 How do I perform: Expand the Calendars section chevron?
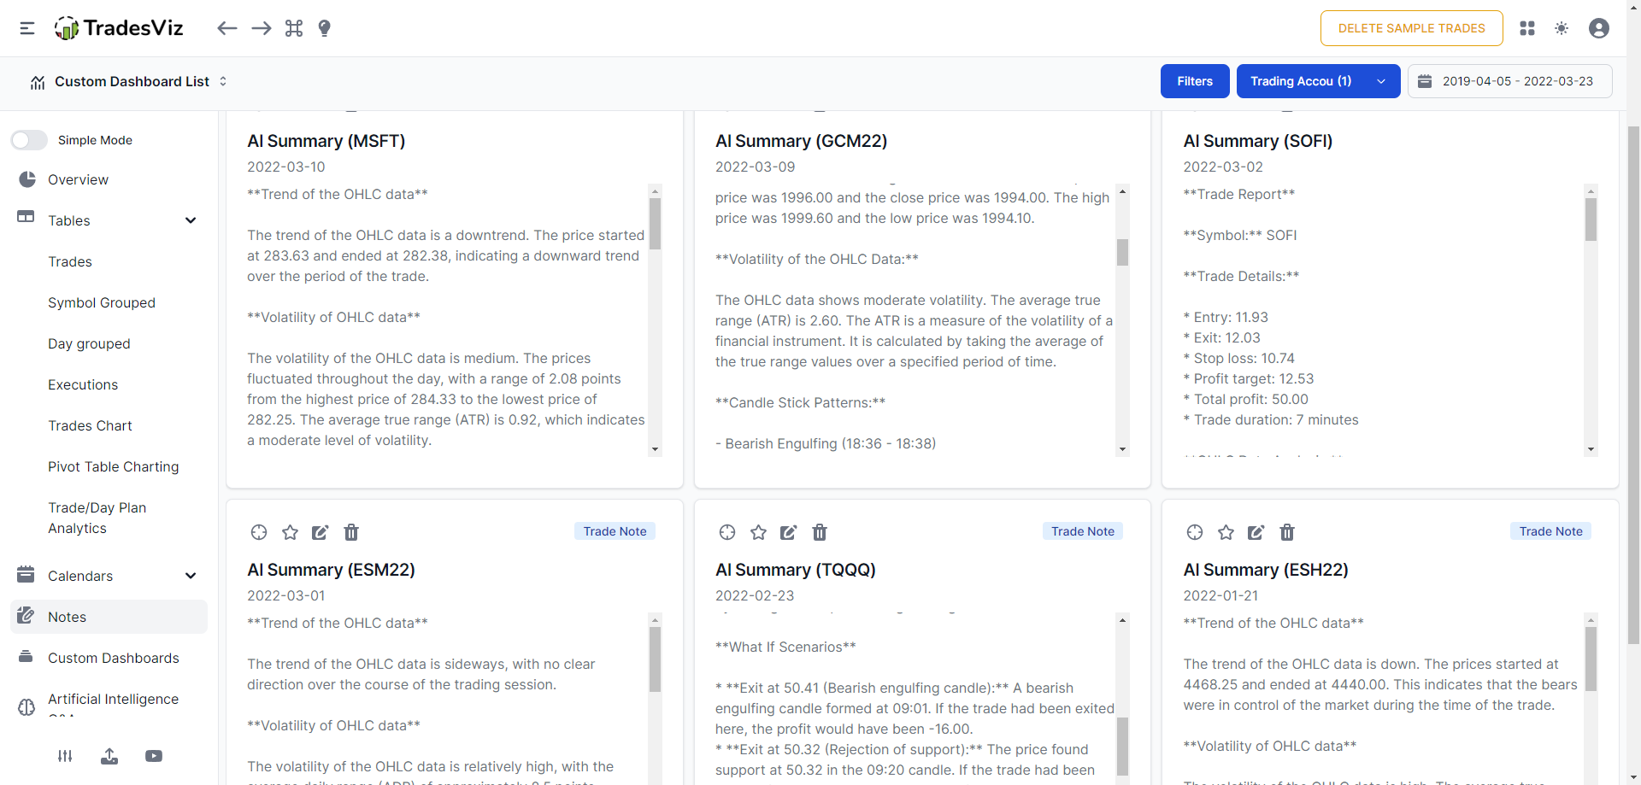[x=191, y=576]
